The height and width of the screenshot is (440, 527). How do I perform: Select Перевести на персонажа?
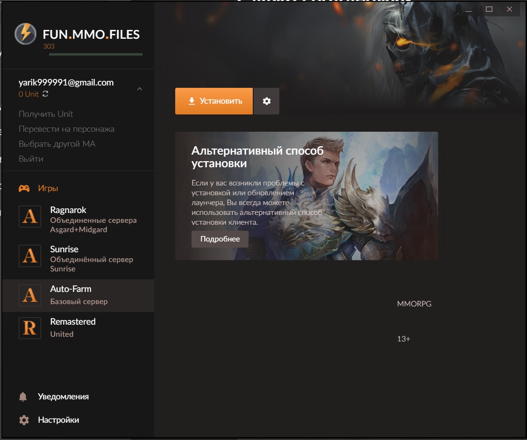66,129
